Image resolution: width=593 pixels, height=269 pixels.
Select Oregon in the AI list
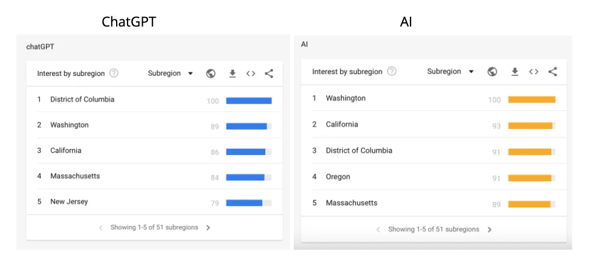point(338,177)
